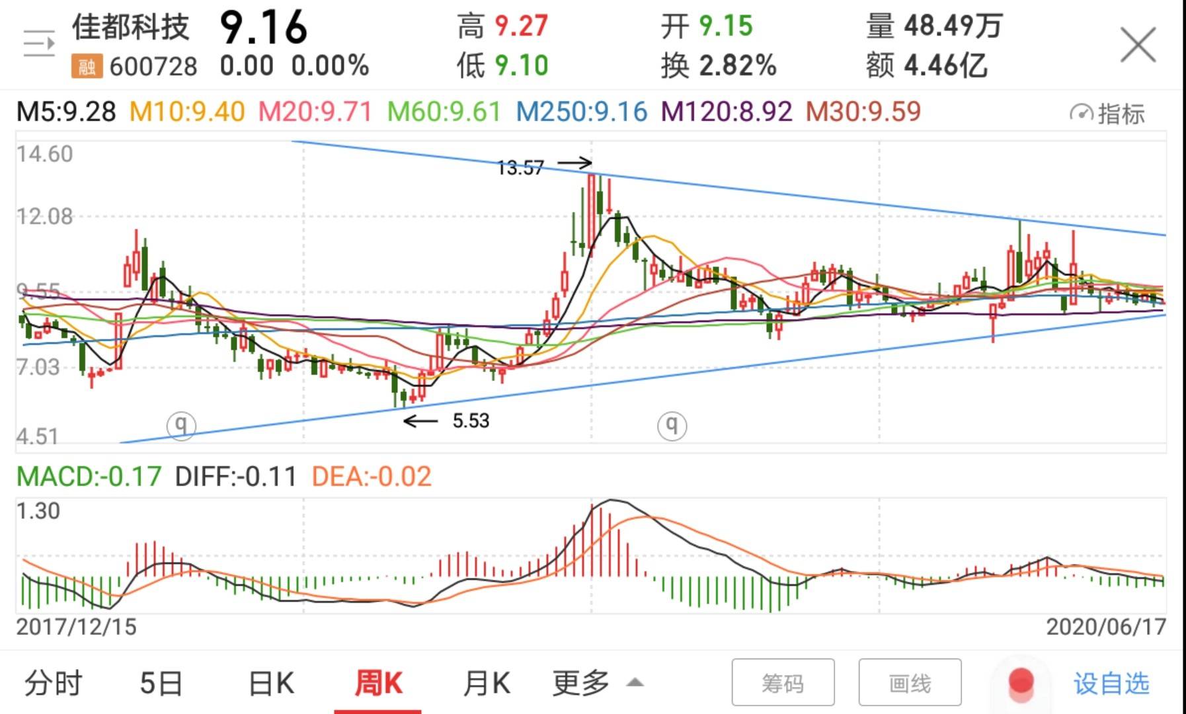Click the right q watermark icon on the chart
The height and width of the screenshot is (714, 1186).
click(671, 426)
